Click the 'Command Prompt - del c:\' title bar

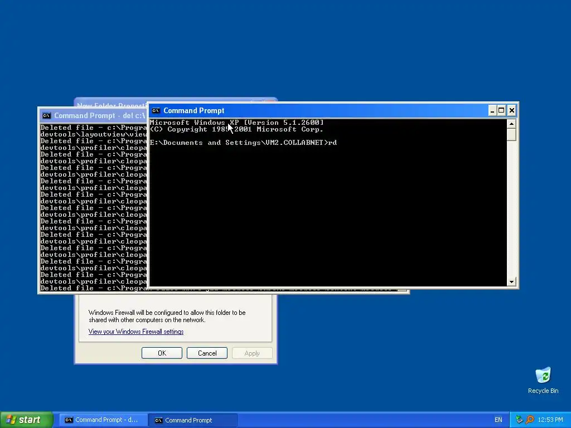[x=93, y=116]
